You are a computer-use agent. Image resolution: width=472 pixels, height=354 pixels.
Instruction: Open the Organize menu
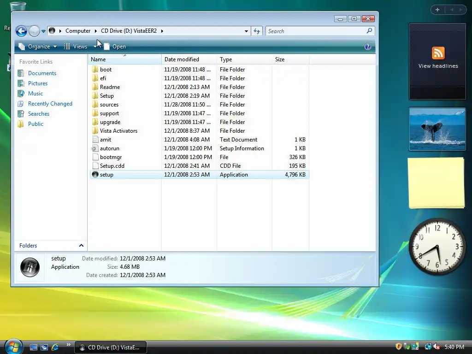(38, 47)
